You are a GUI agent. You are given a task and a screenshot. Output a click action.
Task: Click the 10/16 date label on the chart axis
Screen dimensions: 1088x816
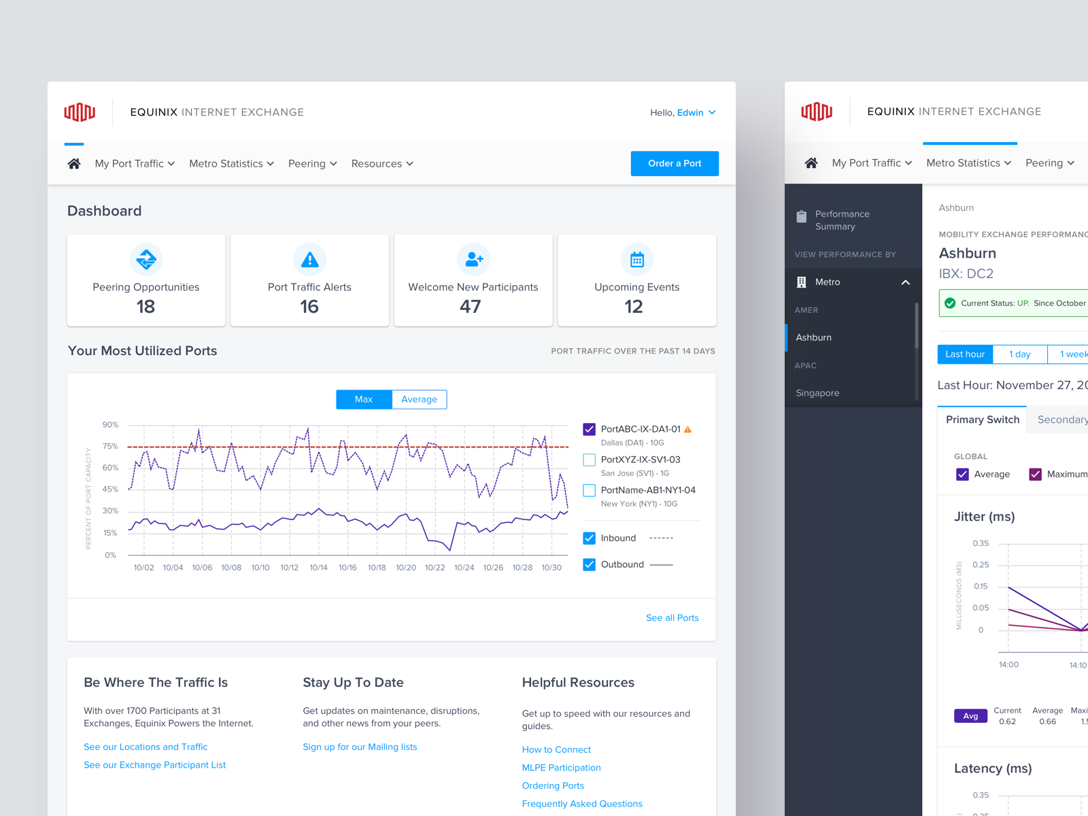(x=347, y=568)
